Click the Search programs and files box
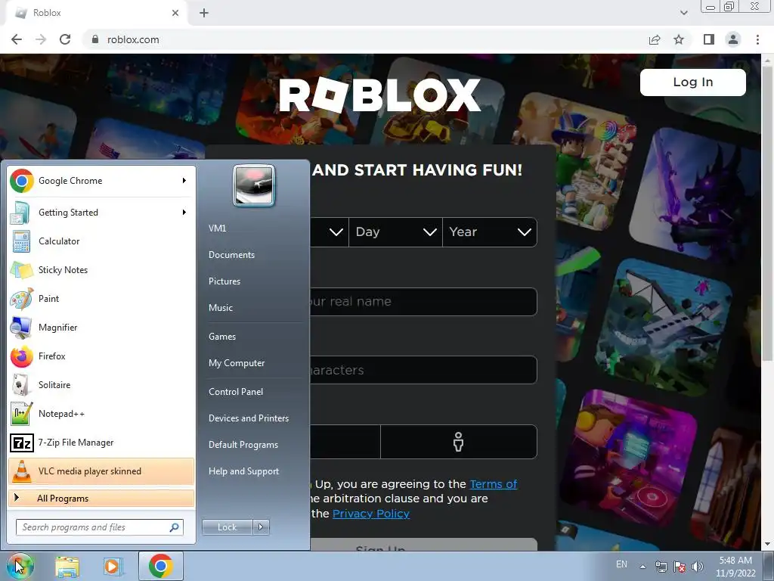774x581 pixels. (x=100, y=527)
